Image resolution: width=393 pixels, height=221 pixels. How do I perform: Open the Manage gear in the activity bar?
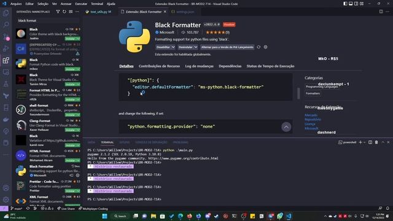coord(6,200)
